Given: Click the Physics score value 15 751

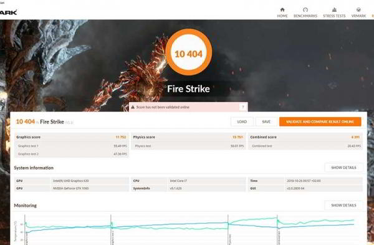Looking at the screenshot, I should (237, 137).
